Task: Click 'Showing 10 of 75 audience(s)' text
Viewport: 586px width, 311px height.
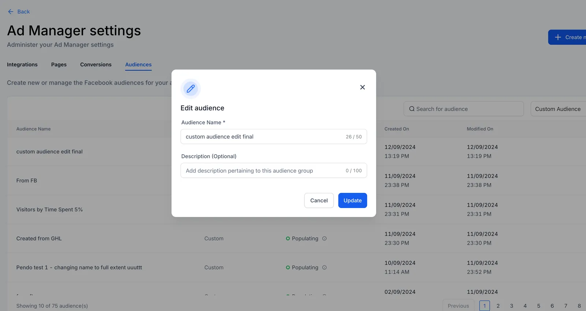Action: (52, 306)
